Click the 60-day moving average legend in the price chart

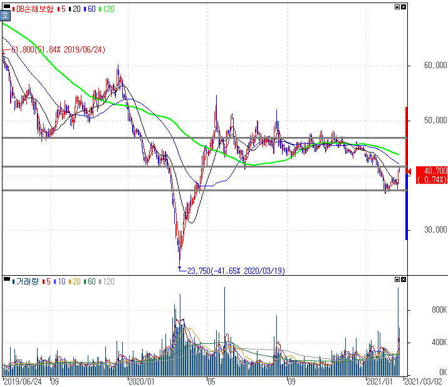coord(90,9)
